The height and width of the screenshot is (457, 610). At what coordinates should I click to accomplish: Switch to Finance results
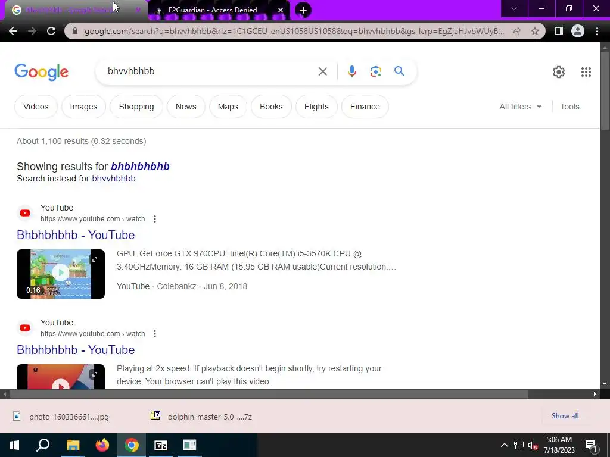[x=365, y=107]
